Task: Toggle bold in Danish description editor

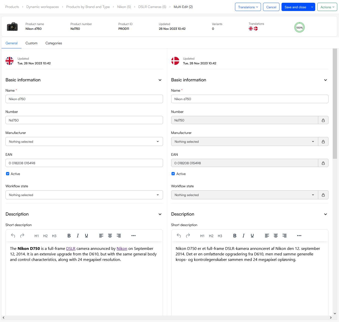Action: (235, 236)
